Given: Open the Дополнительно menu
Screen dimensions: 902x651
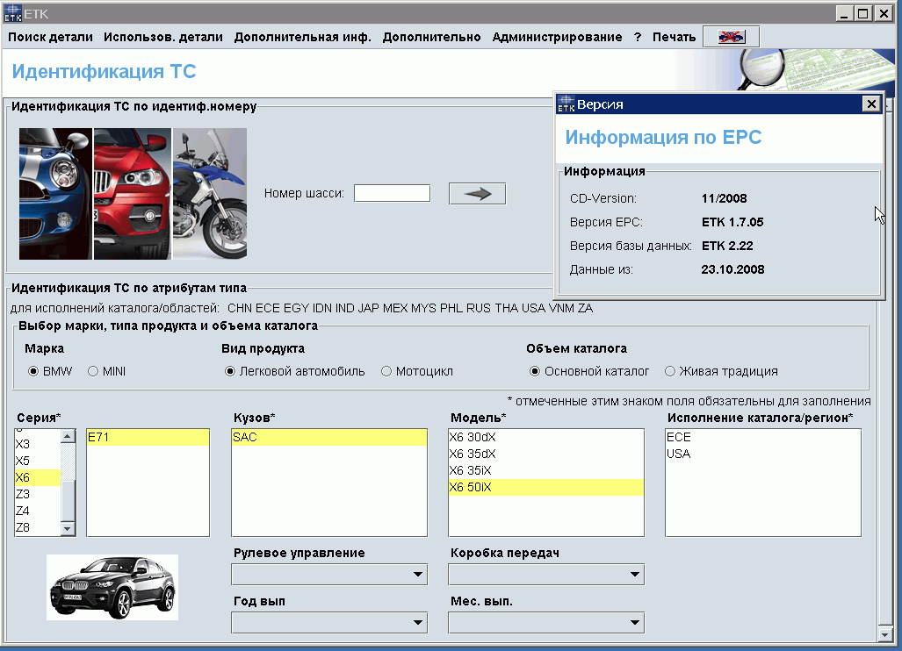Looking at the screenshot, I should (x=431, y=37).
